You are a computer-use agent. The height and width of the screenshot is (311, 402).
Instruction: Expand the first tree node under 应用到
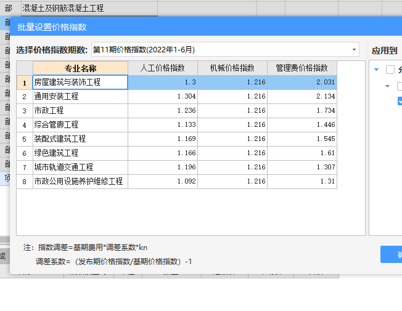(376, 70)
